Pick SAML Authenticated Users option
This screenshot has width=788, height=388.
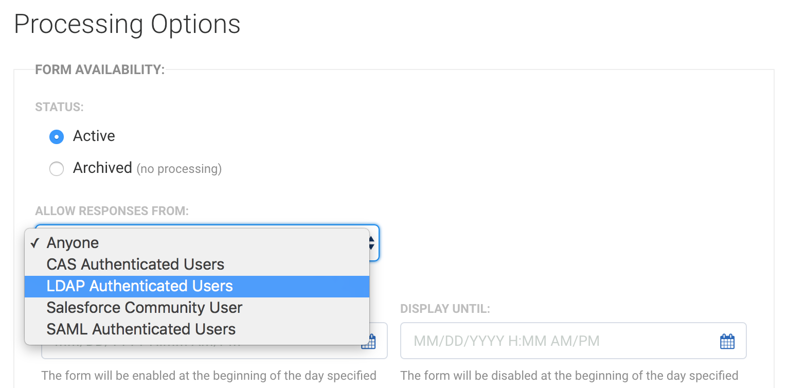pyautogui.click(x=141, y=329)
